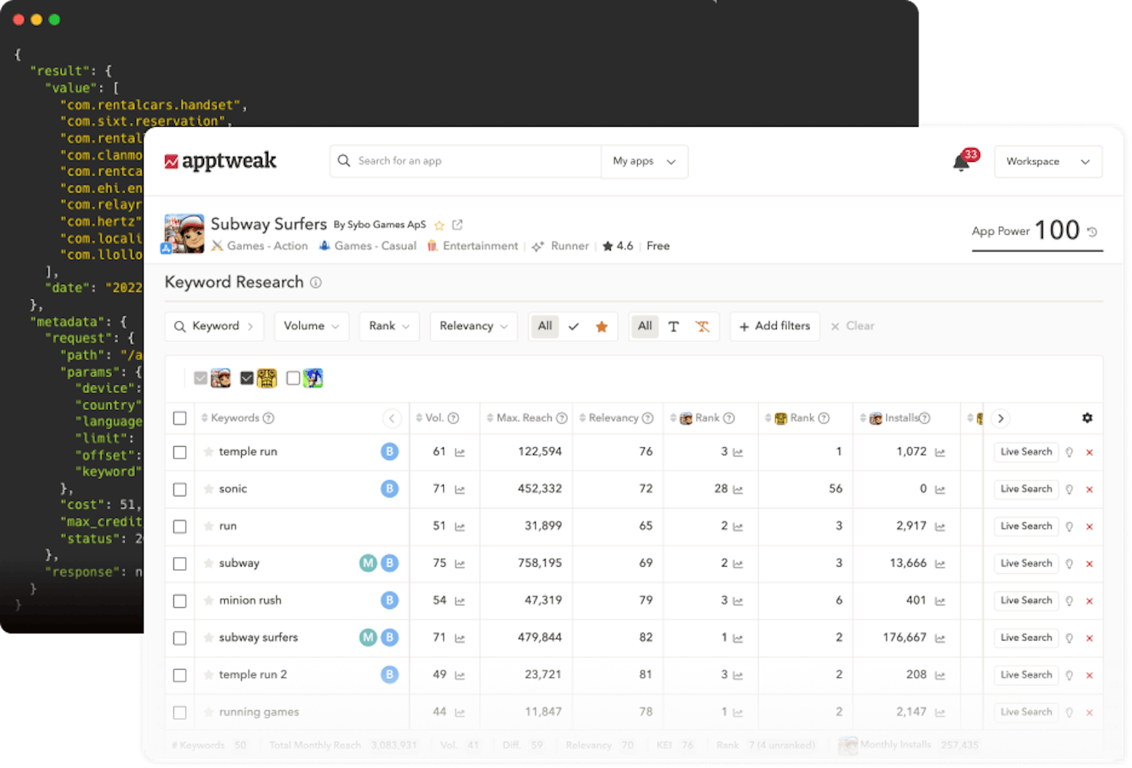Star the keyword temple run
This screenshot has width=1132, height=768.
click(x=208, y=452)
